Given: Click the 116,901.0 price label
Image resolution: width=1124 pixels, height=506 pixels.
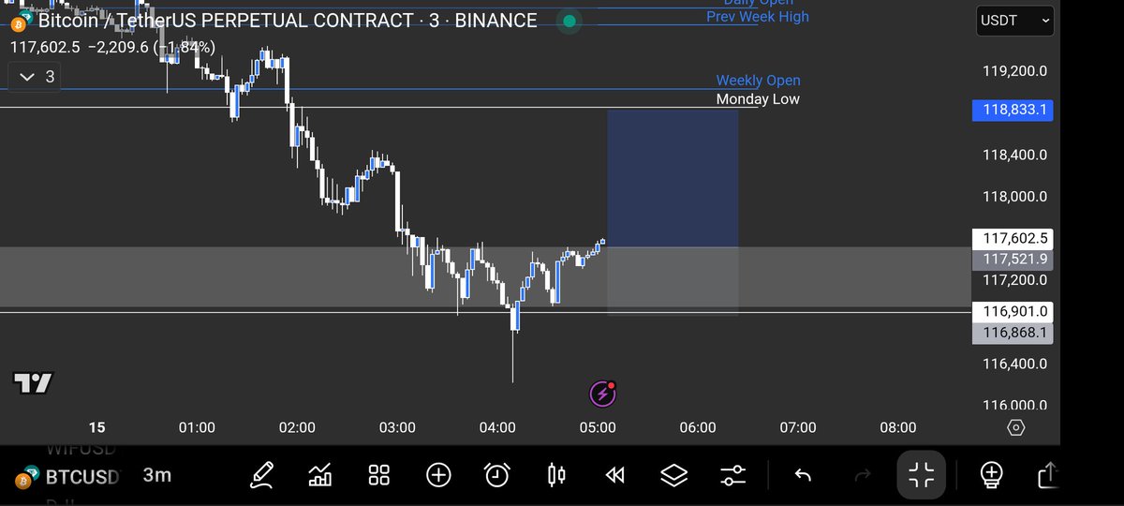Looking at the screenshot, I should point(1013,311).
